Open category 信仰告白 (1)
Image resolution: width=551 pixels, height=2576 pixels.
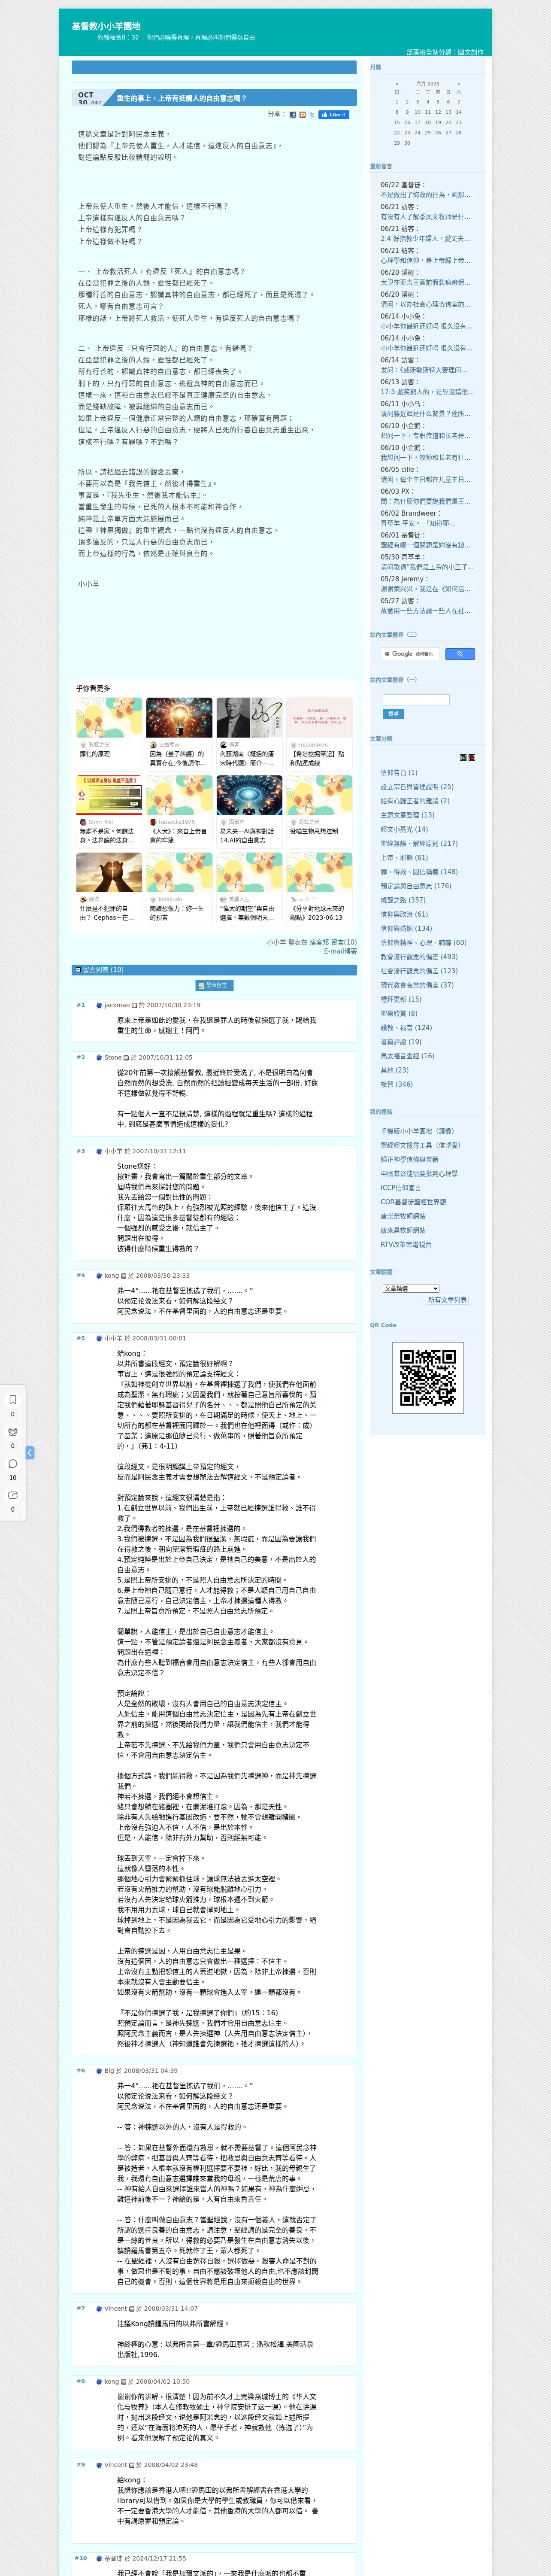tap(399, 772)
